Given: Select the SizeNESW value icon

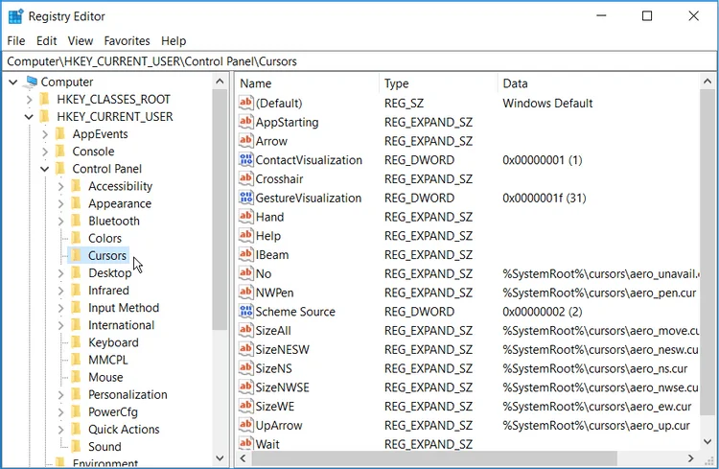Looking at the screenshot, I should (x=245, y=349).
